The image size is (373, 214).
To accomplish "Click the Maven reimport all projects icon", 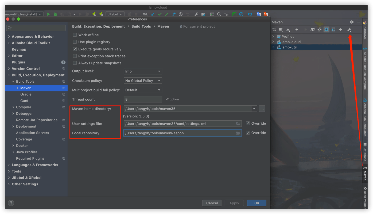I will (x=274, y=29).
